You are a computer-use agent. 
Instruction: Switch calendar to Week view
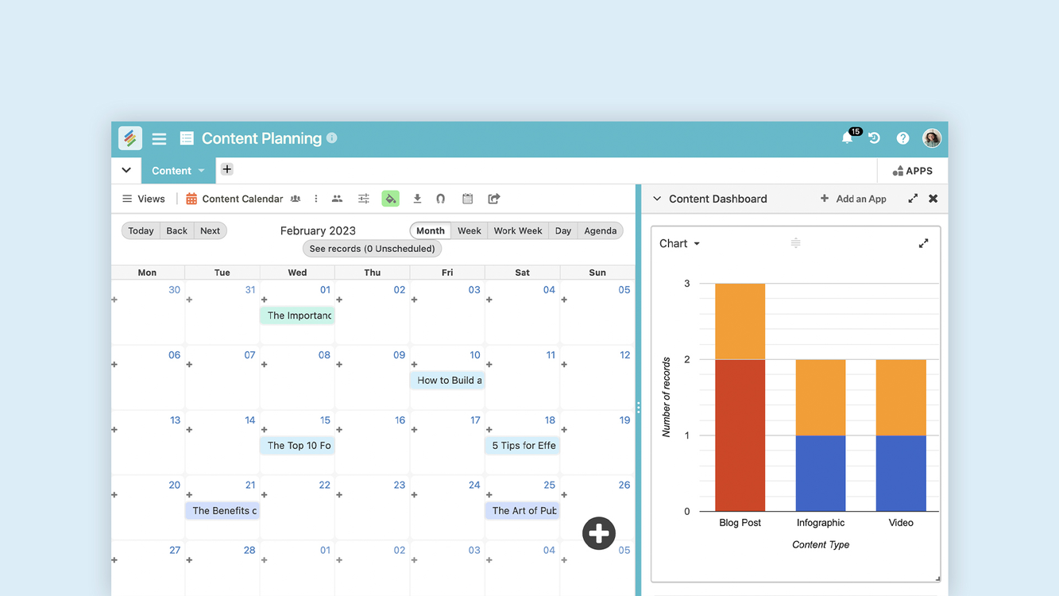click(469, 230)
